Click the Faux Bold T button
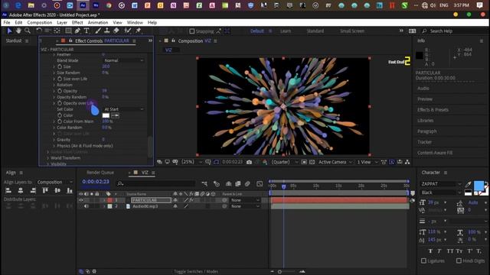Viewport: 490px width, 275px height. point(430,251)
